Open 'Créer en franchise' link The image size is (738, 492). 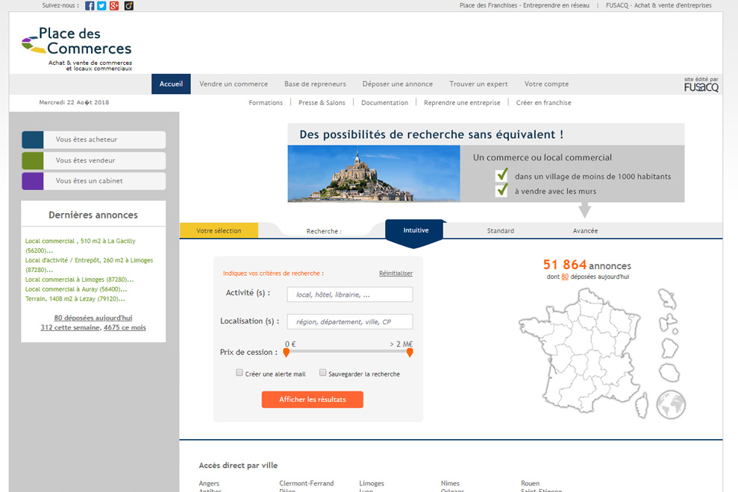(x=544, y=103)
